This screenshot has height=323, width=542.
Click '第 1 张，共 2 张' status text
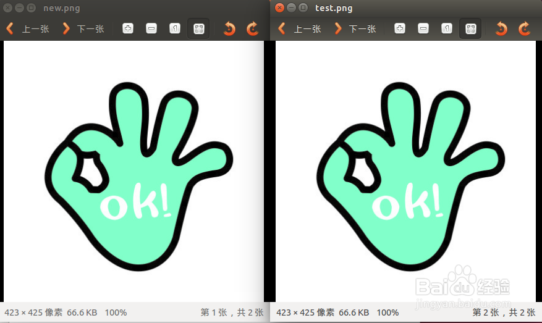point(232,313)
